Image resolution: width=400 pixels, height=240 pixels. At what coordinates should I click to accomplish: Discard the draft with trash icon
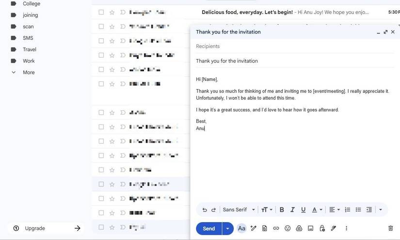coord(390,228)
